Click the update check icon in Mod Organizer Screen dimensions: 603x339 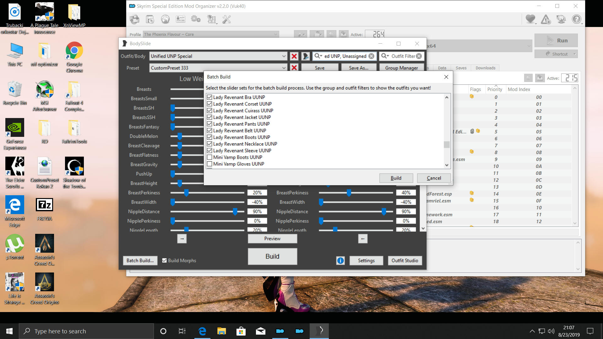point(561,19)
